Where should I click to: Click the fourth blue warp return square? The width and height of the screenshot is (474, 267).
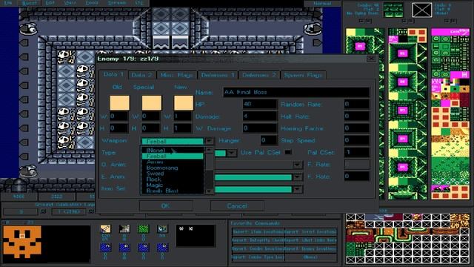162,248
